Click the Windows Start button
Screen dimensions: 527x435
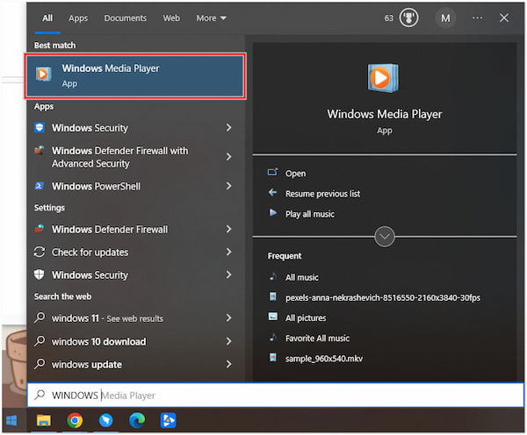(x=11, y=420)
